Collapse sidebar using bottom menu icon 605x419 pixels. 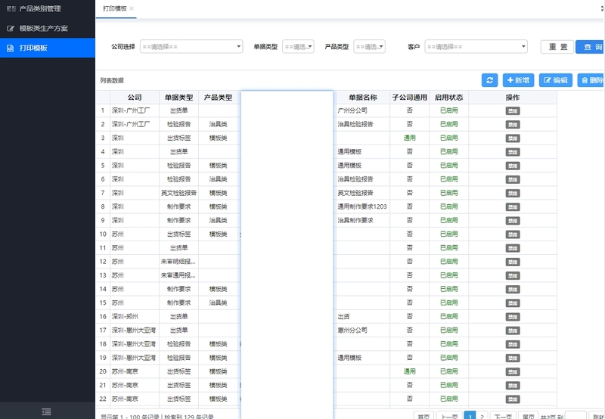pos(47,411)
